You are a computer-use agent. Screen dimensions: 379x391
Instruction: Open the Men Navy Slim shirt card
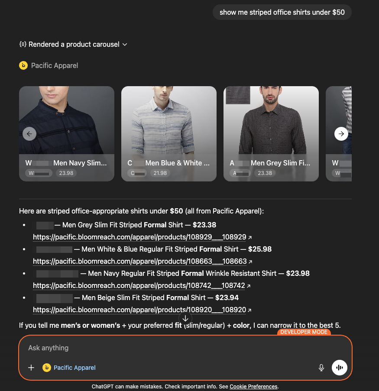67,134
